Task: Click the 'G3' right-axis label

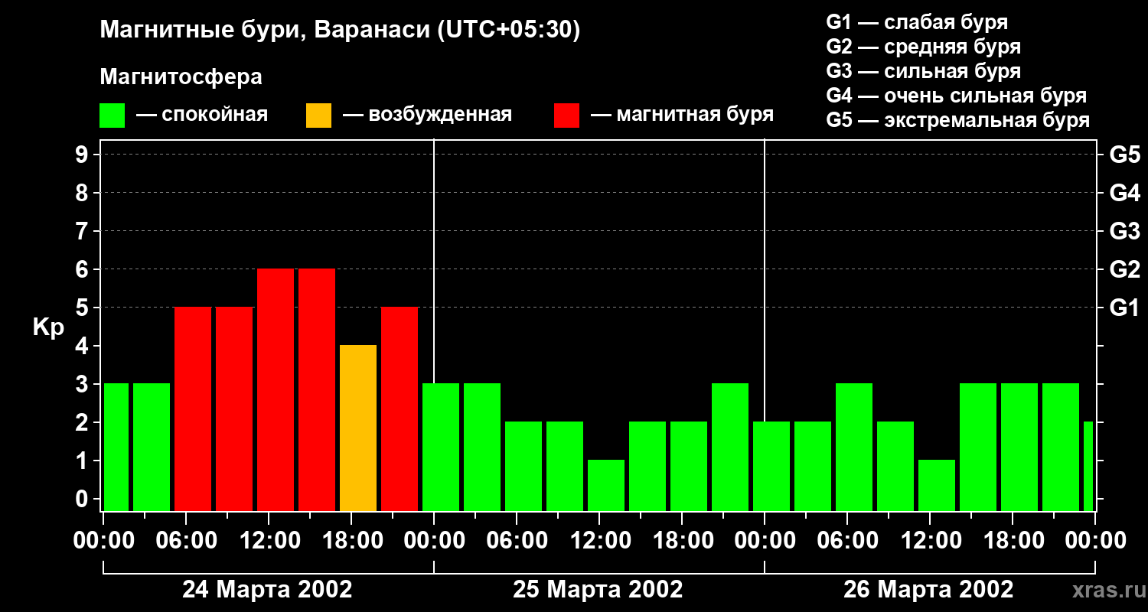Action: pyautogui.click(x=1124, y=231)
